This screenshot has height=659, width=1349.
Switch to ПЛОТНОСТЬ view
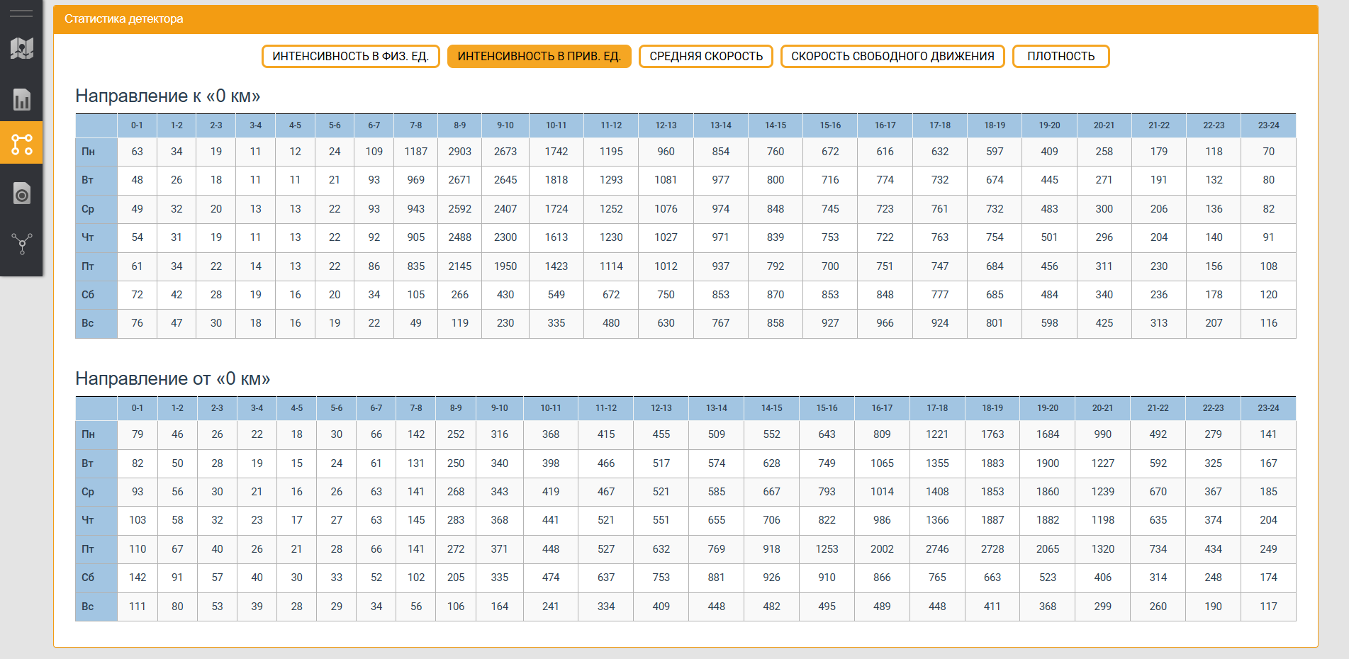pos(1060,56)
